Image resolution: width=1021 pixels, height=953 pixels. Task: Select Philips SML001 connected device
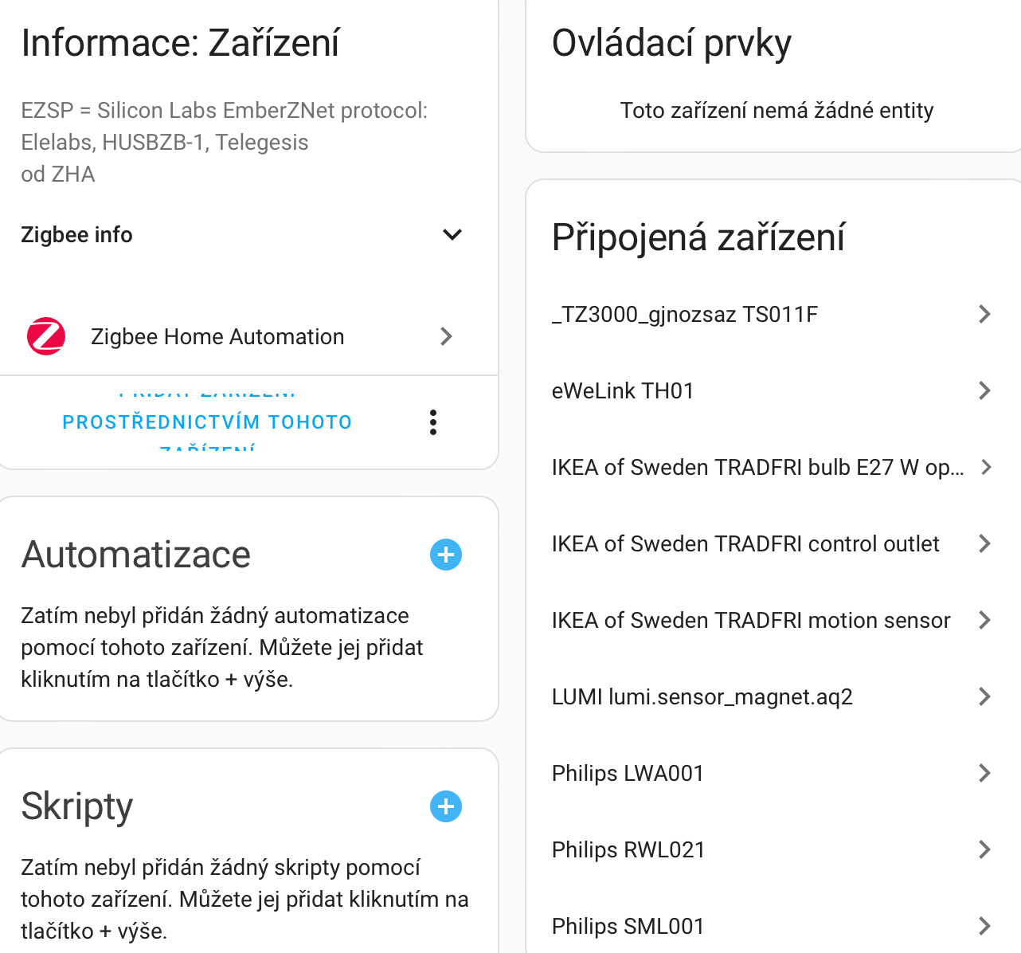(628, 926)
